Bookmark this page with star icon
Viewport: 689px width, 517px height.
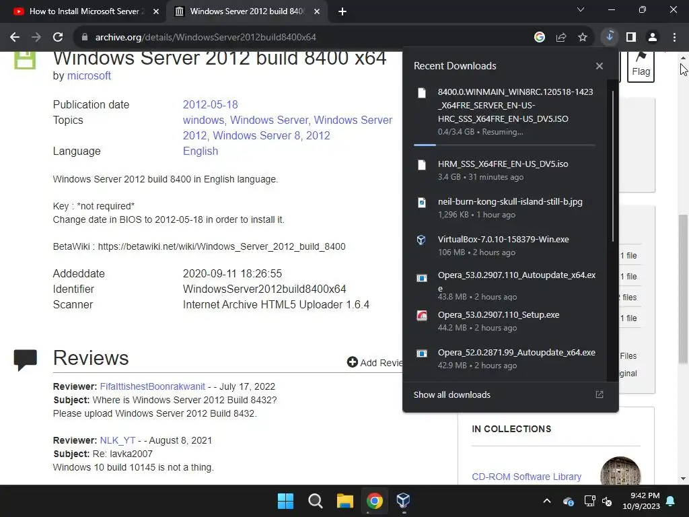pyautogui.click(x=583, y=38)
